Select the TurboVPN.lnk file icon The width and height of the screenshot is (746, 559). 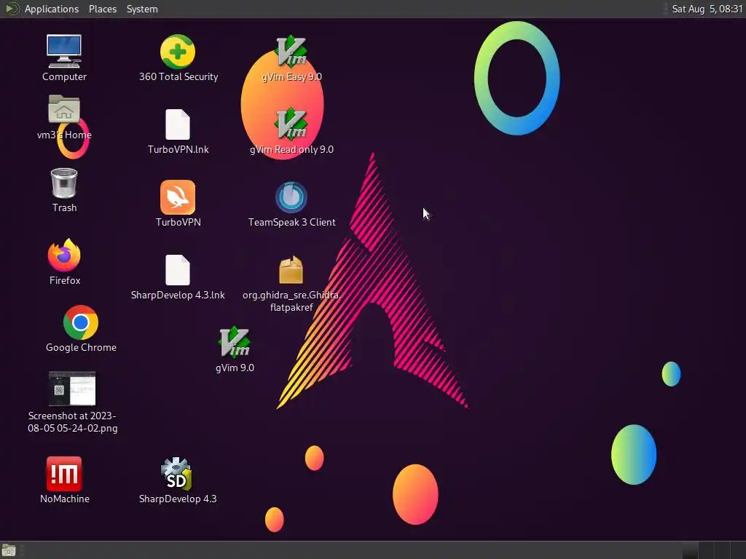178,124
